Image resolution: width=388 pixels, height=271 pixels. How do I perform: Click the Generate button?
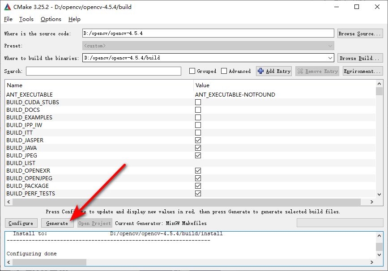point(57,223)
